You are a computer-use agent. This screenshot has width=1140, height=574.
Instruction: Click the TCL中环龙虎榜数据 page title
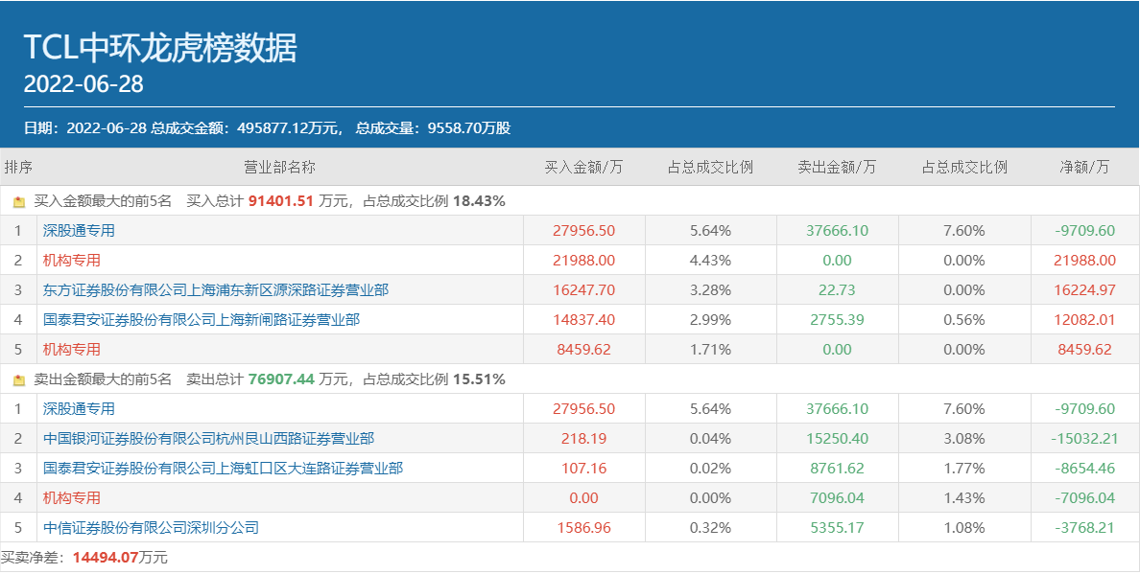click(x=160, y=48)
